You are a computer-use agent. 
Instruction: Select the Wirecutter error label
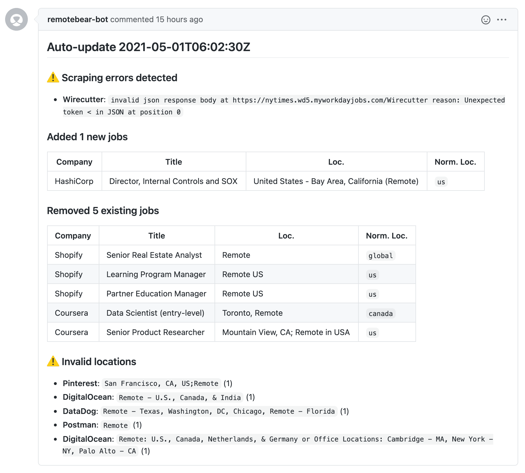click(x=84, y=99)
